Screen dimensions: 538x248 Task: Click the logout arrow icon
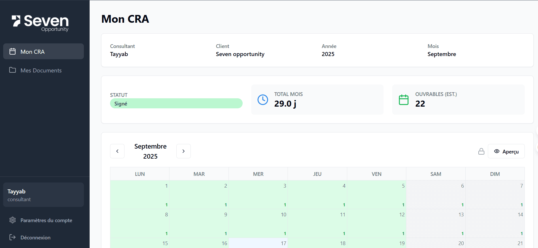coord(12,237)
